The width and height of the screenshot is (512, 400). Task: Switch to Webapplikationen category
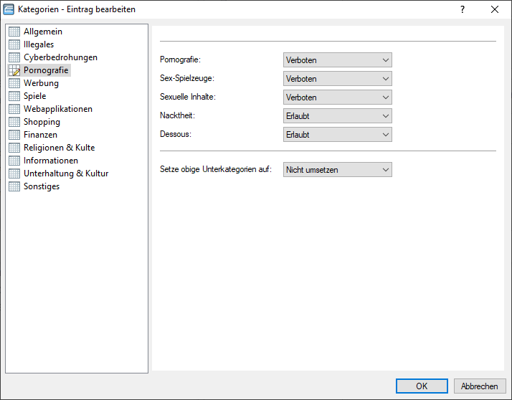57,109
